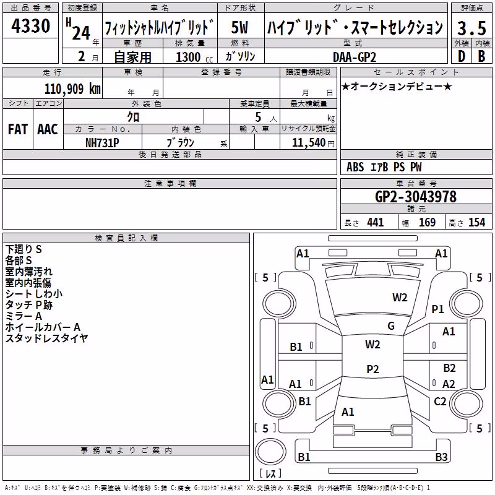Click the spare tire circle above レス
The height and width of the screenshot is (495, 495).
tap(270, 451)
